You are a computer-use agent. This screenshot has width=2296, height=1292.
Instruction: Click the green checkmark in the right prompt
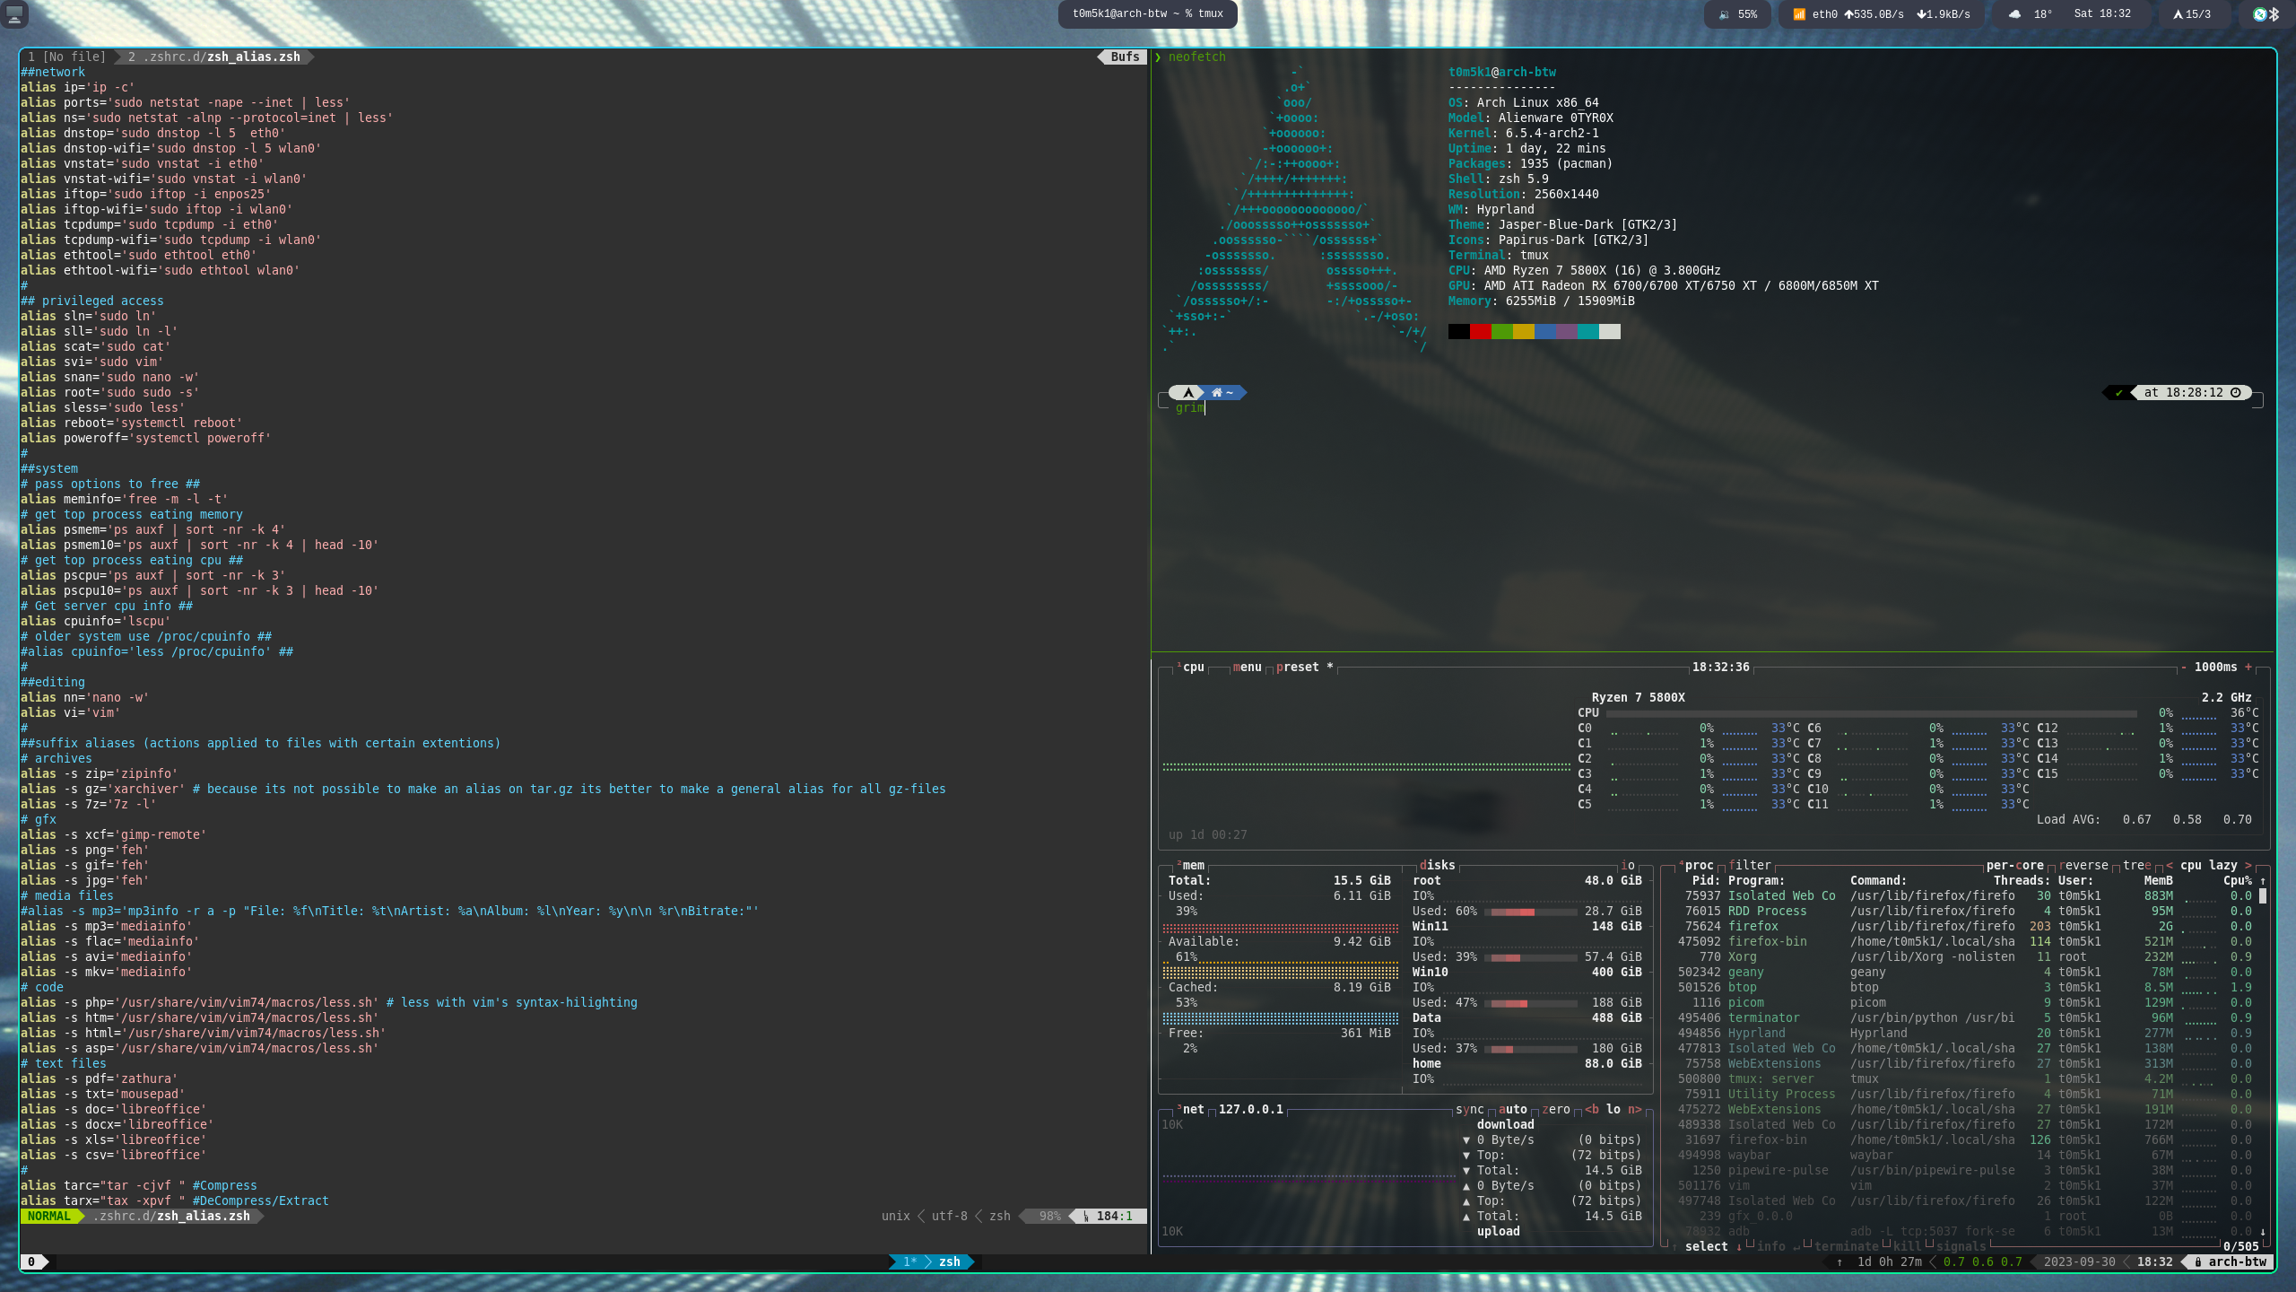2119,392
